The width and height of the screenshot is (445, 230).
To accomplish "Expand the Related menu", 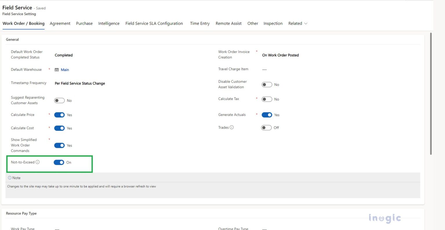I will click(x=298, y=23).
